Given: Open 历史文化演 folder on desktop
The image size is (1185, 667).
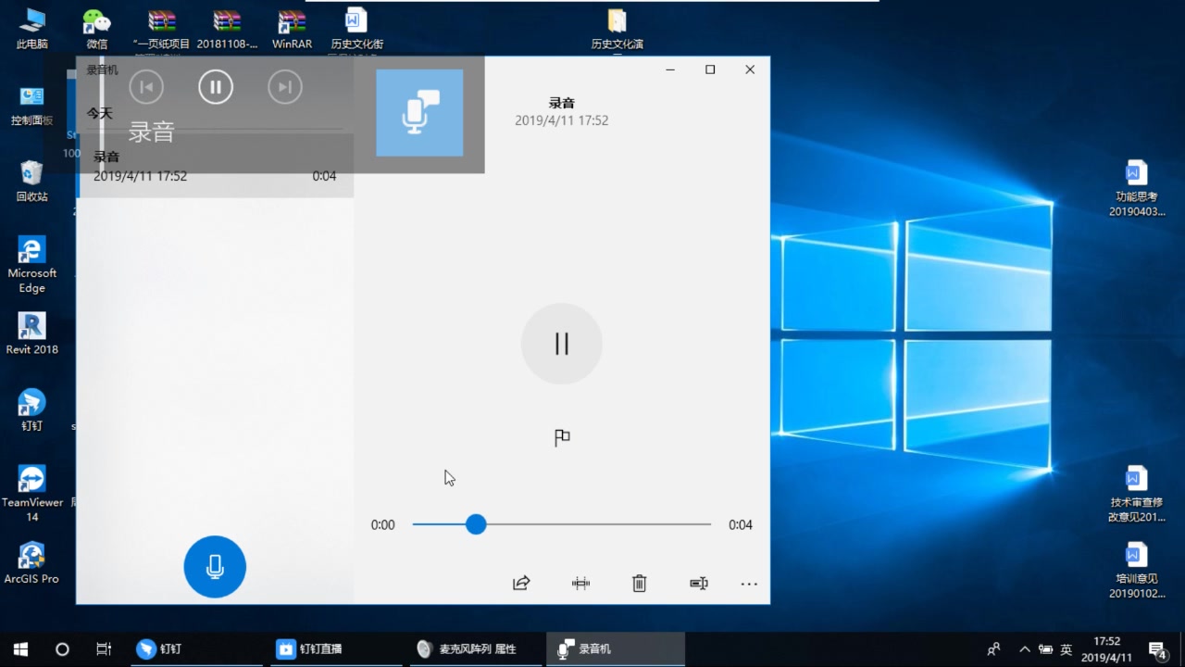Looking at the screenshot, I should click(617, 29).
